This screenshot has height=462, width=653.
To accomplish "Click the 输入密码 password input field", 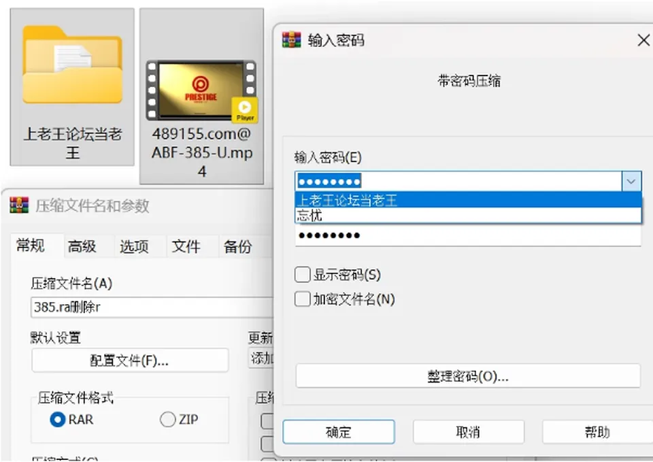I will coord(458,182).
